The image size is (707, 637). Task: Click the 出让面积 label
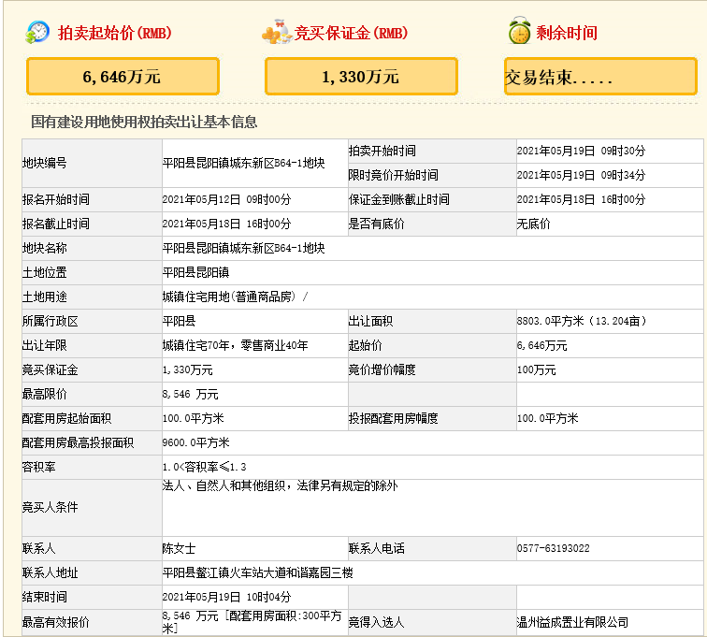click(370, 321)
